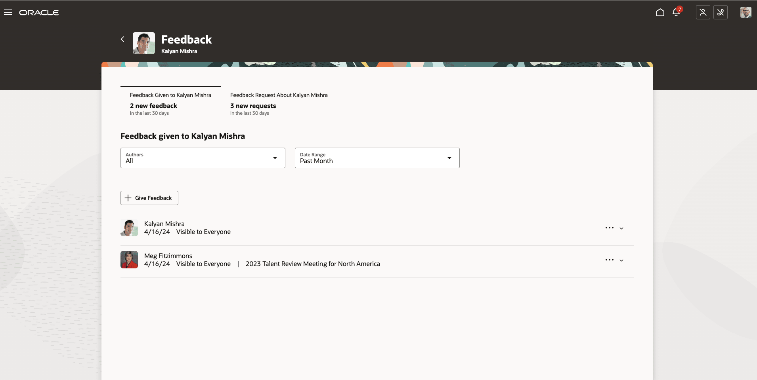
Task: Open the Home page icon
Action: coord(660,12)
